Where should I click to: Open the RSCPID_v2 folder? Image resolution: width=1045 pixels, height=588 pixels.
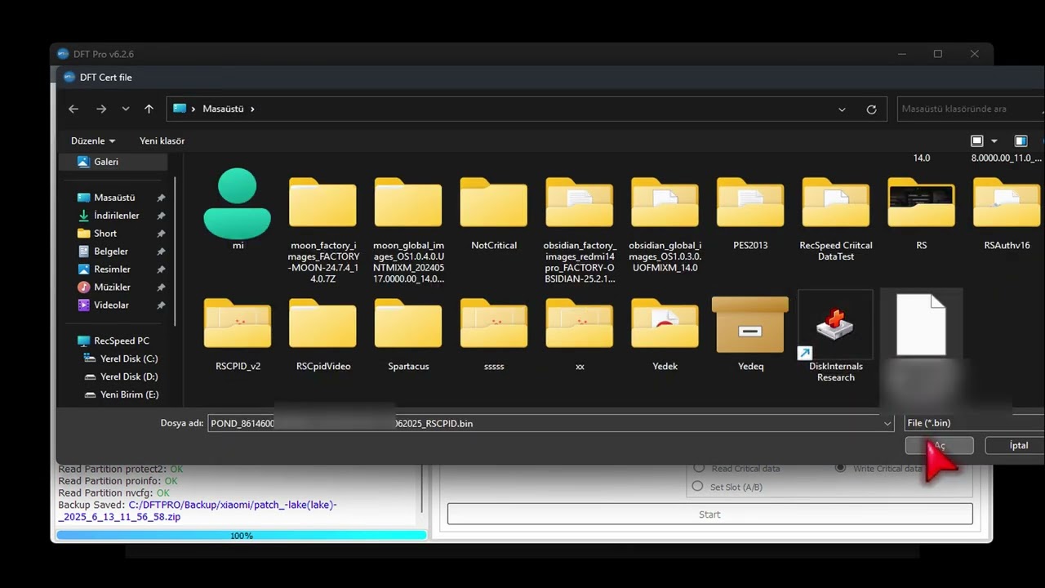(x=238, y=323)
